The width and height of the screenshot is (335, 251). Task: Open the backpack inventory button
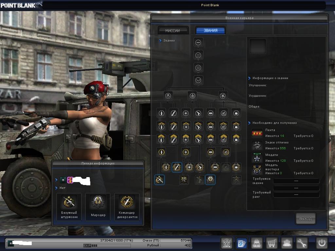[256, 243]
